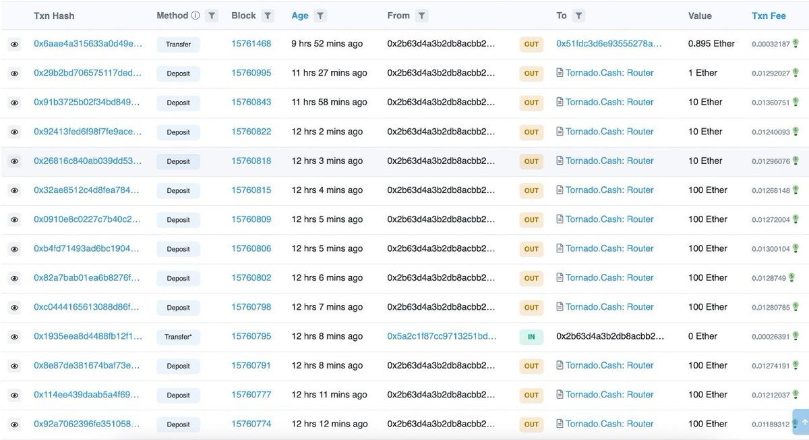809x440 pixels.
Task: Click the Txn Fee column header
Action: (769, 16)
